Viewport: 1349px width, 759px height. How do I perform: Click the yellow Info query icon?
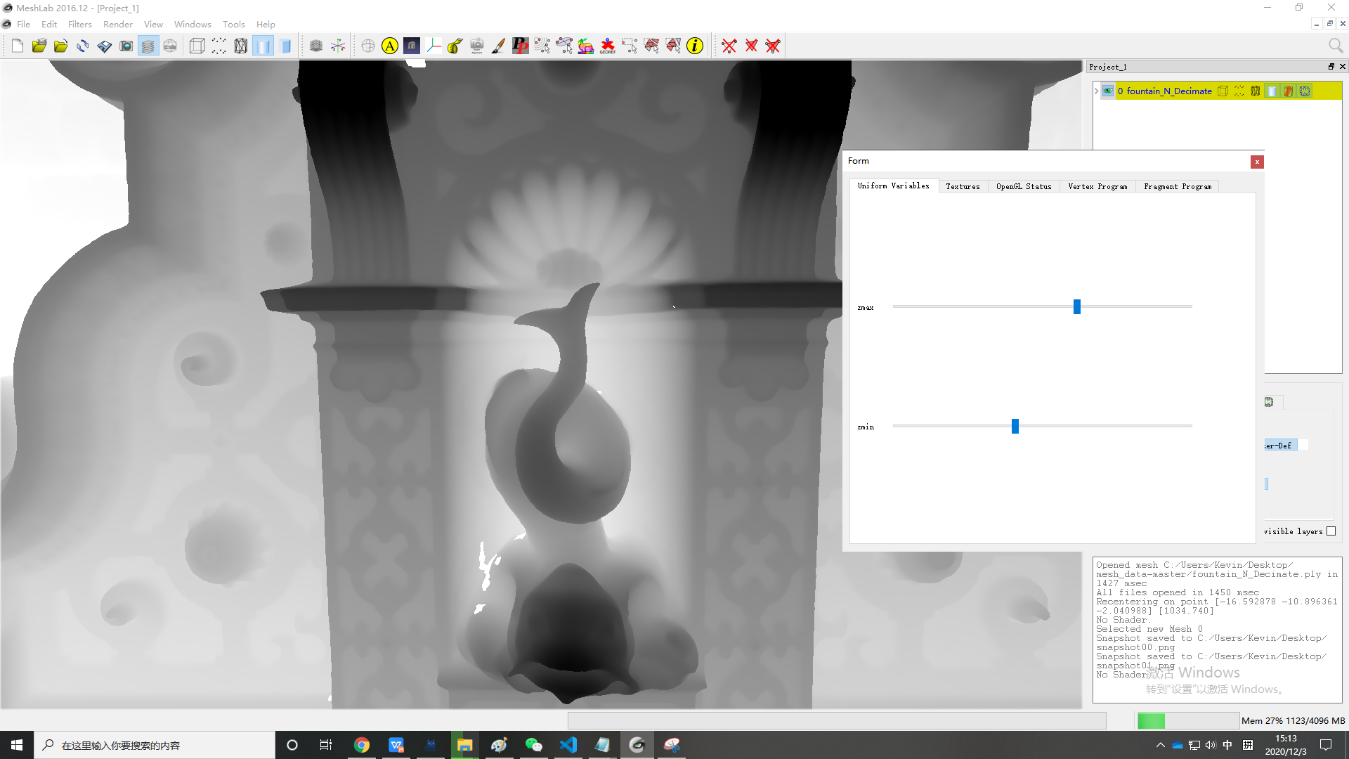pos(695,46)
